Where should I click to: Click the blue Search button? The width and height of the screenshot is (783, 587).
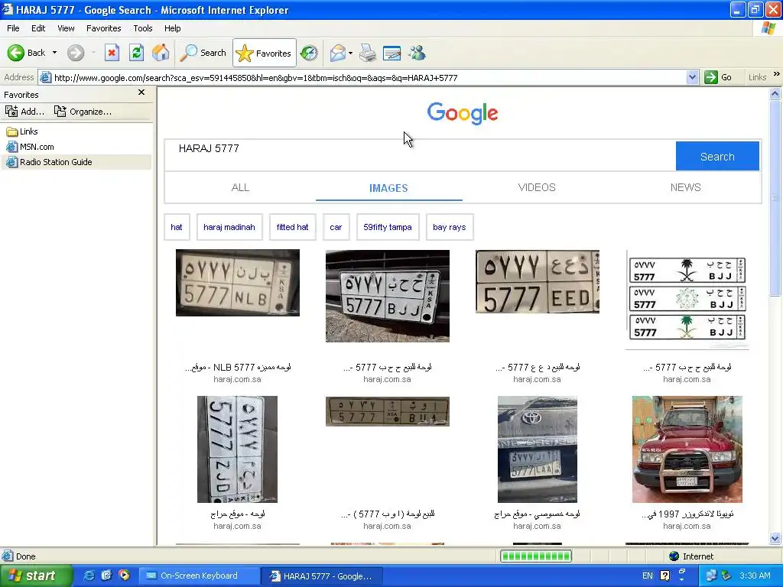tap(717, 156)
